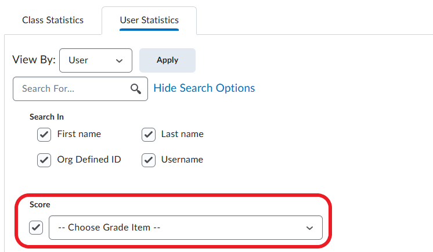The width and height of the screenshot is (433, 252).
Task: Click the magnifying glass search icon
Action: point(136,89)
